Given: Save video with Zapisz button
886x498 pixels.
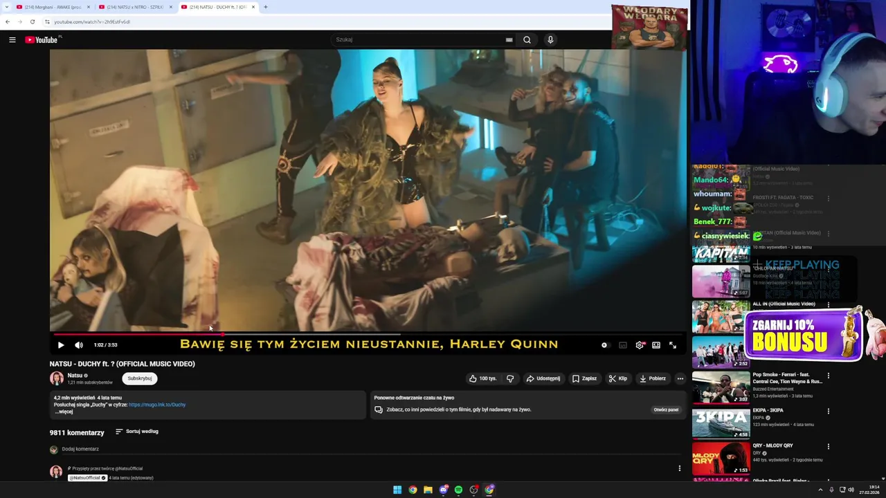Looking at the screenshot, I should tap(585, 378).
